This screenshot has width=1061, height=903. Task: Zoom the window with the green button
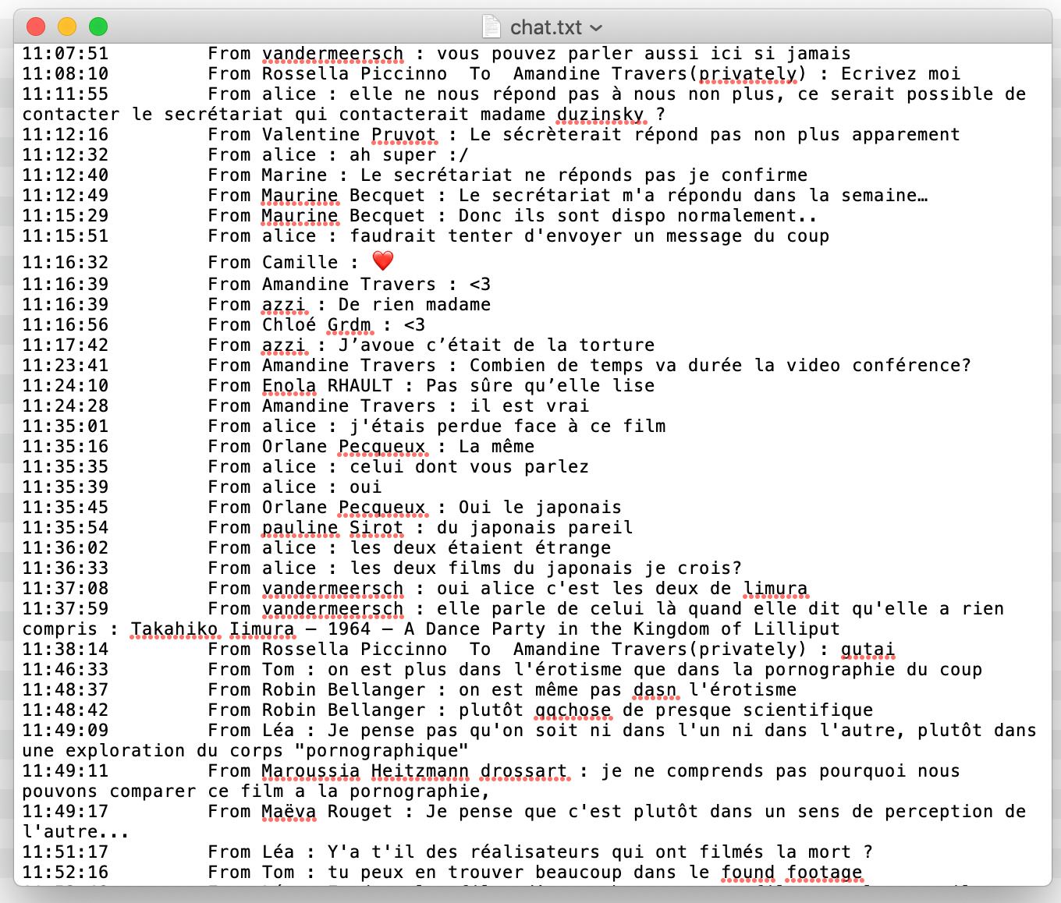click(x=98, y=27)
